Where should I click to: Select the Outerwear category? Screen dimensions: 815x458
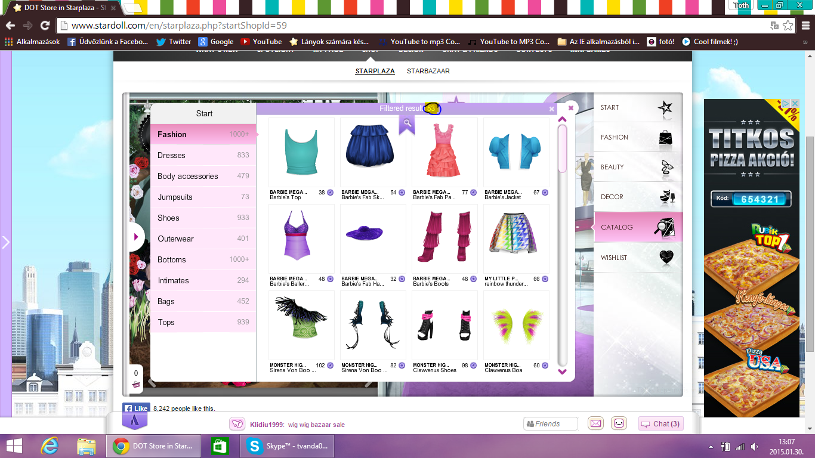tap(203, 239)
